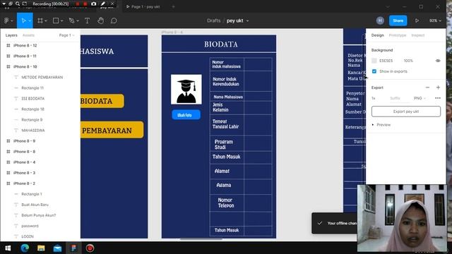
Task: Open export options three-dot menu
Action: point(438,98)
